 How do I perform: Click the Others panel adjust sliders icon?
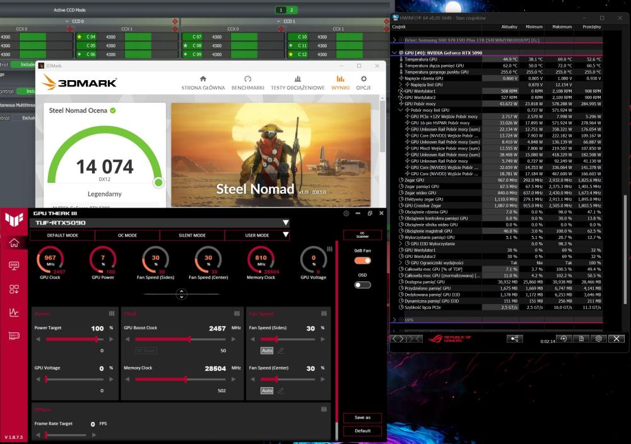pos(324,409)
